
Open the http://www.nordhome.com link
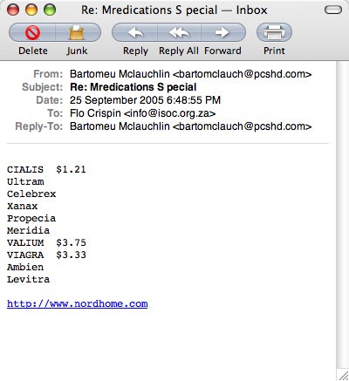click(x=78, y=303)
